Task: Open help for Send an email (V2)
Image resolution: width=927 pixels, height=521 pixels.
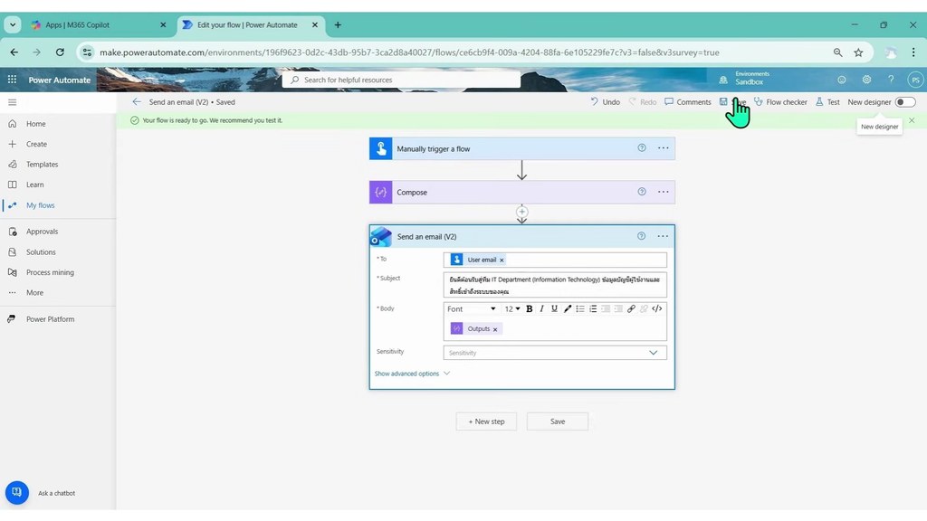Action: point(642,236)
